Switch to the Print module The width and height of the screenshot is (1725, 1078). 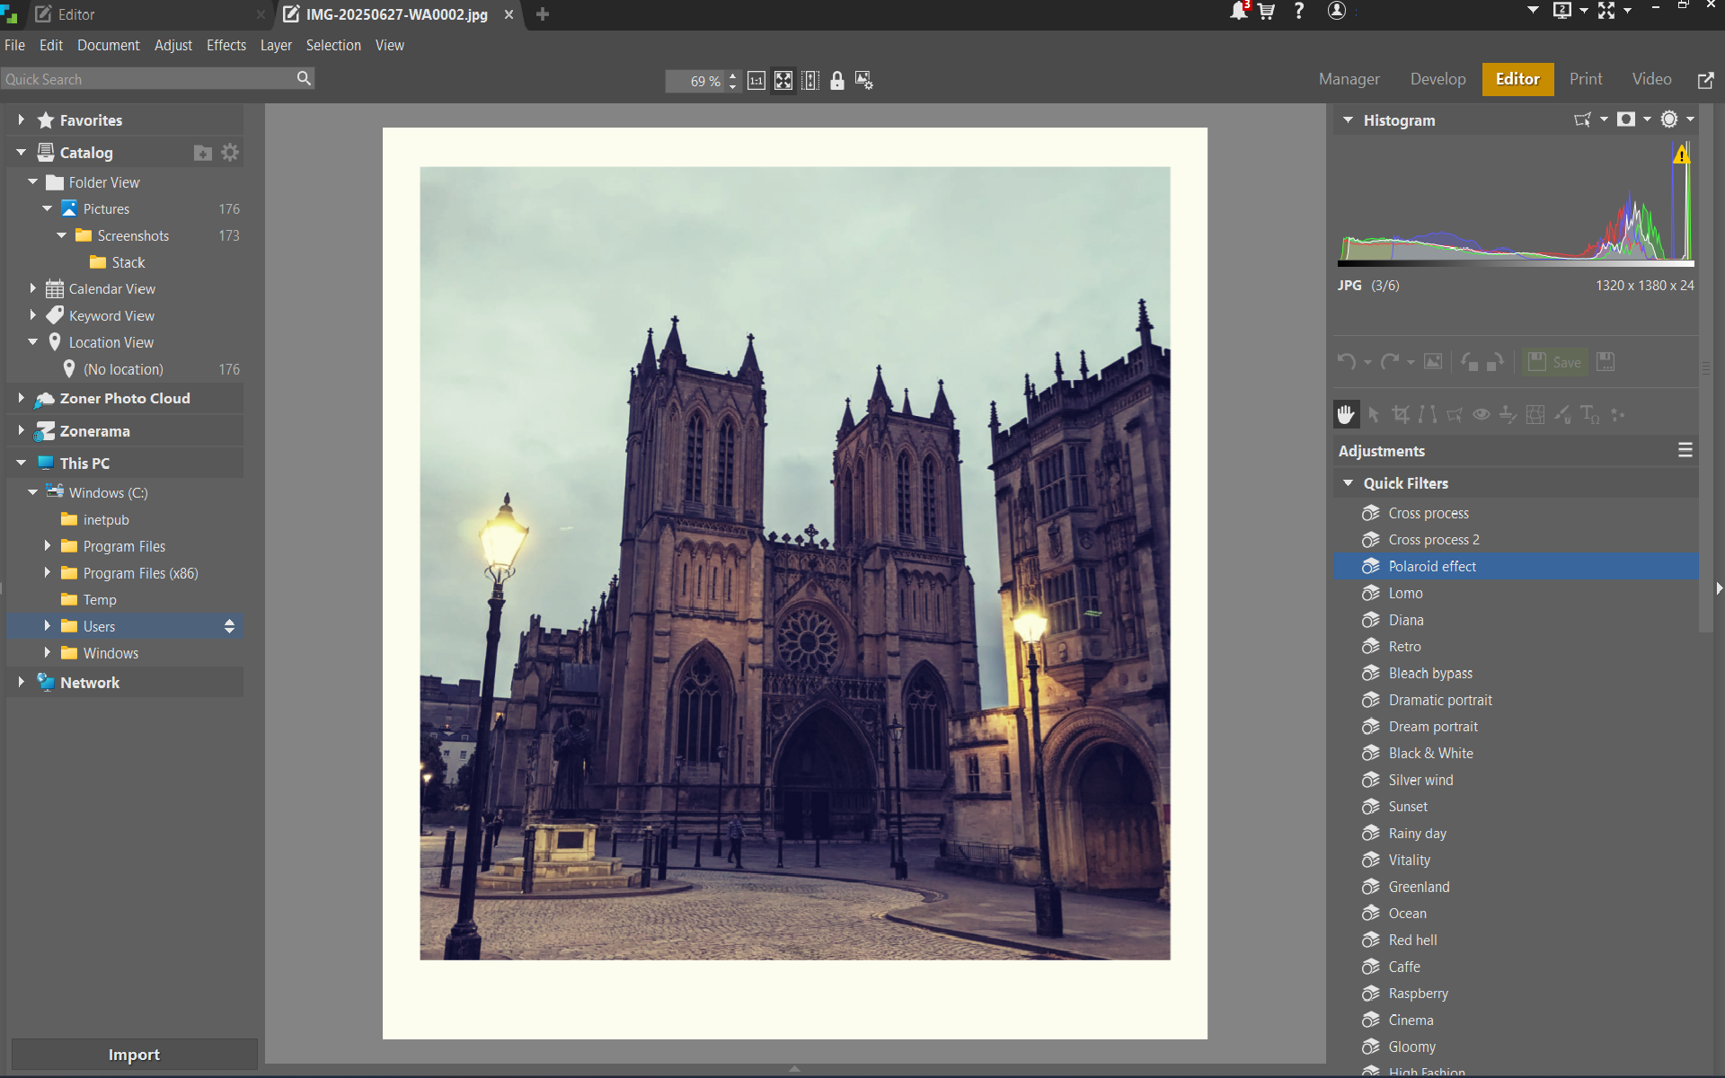coord(1586,79)
